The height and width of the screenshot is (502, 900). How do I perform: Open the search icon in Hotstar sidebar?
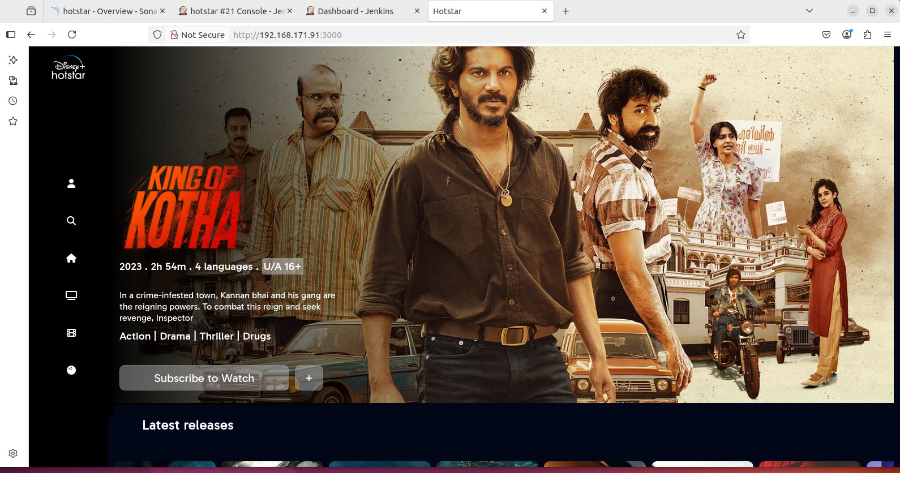71,221
